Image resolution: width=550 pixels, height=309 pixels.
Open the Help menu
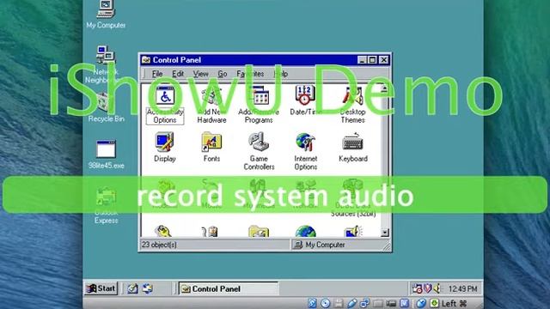[281, 74]
